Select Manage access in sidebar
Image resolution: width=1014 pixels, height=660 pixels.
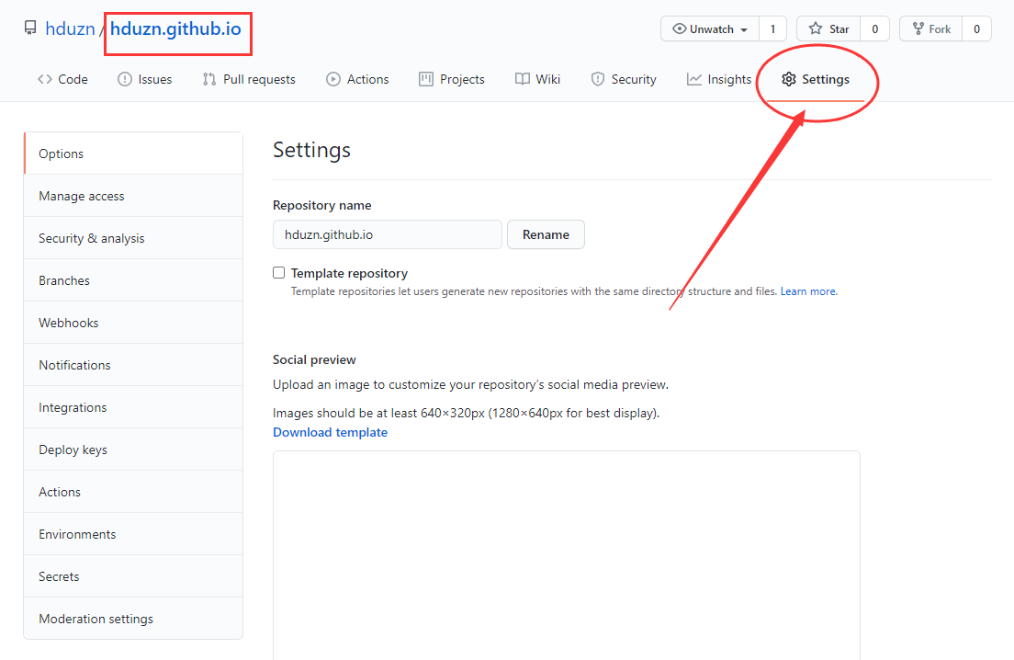81,196
